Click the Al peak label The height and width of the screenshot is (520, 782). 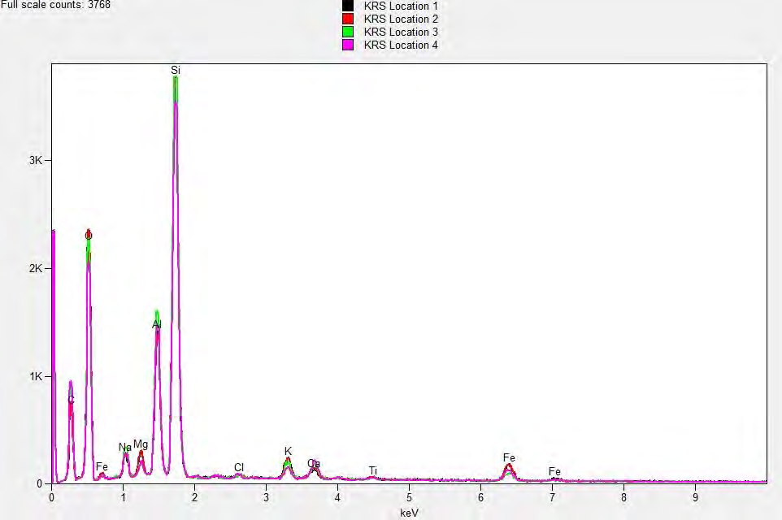click(x=154, y=324)
